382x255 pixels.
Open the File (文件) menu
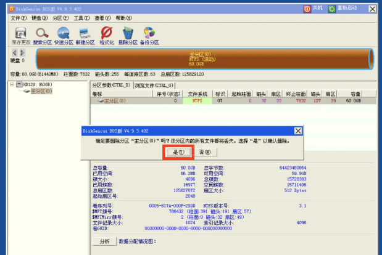pos(19,18)
